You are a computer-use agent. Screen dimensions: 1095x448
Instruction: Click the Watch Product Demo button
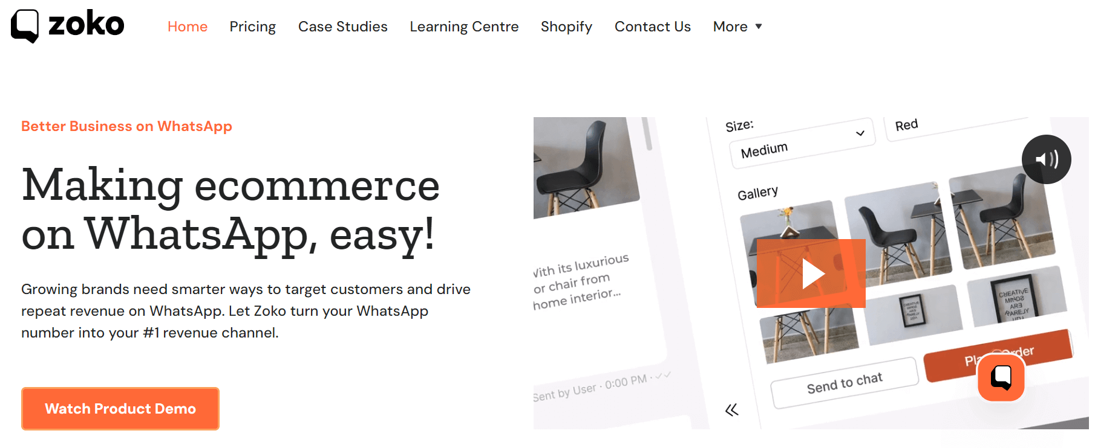(120, 409)
